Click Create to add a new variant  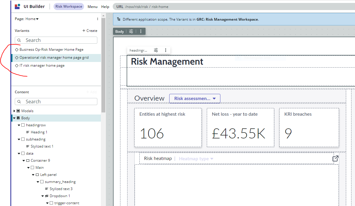(x=90, y=30)
